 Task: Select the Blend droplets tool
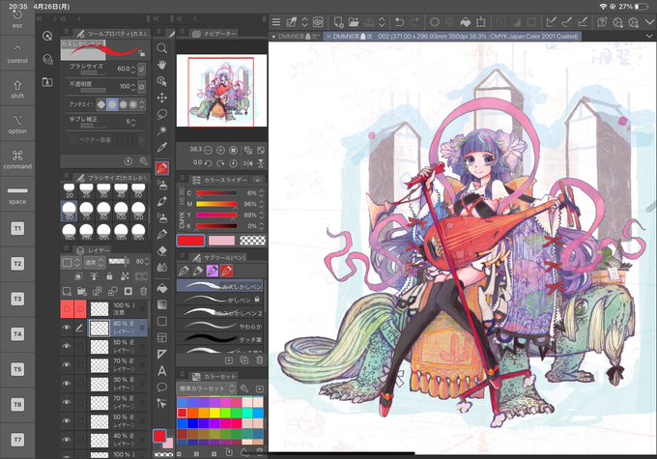pos(161,268)
